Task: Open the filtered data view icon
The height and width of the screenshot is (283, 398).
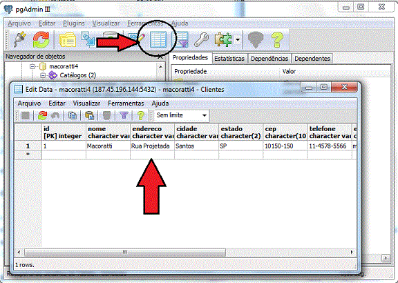Action: [x=181, y=39]
